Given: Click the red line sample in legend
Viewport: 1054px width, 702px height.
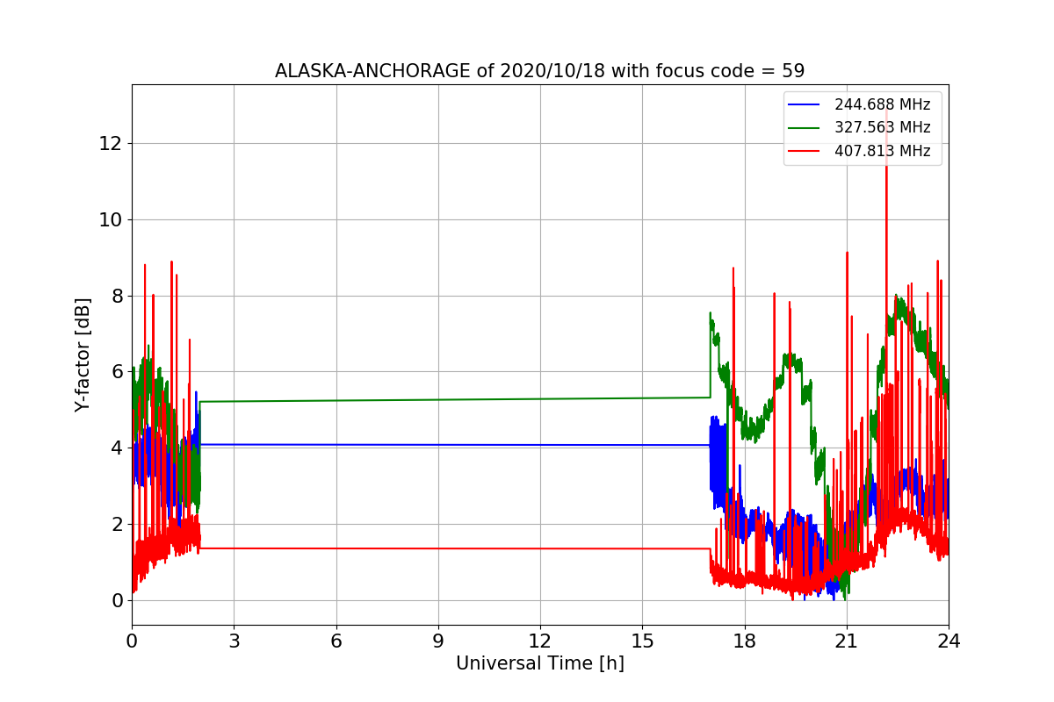Looking at the screenshot, I should coord(805,151).
